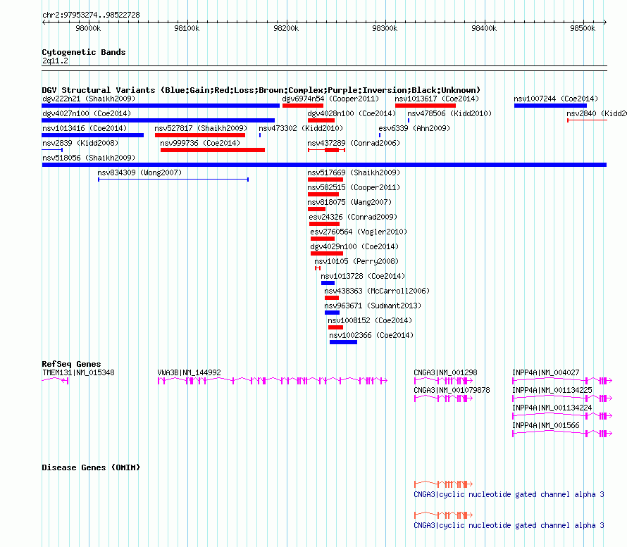The height and width of the screenshot is (547, 627).
Task: Click the upper orange CNGA3 OMIM glyph
Action: click(443, 484)
